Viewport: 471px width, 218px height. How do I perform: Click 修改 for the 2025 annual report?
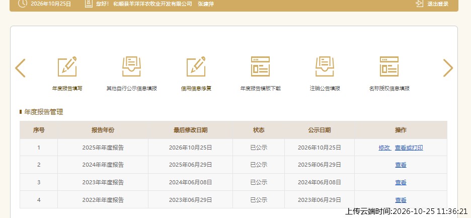pos(384,148)
